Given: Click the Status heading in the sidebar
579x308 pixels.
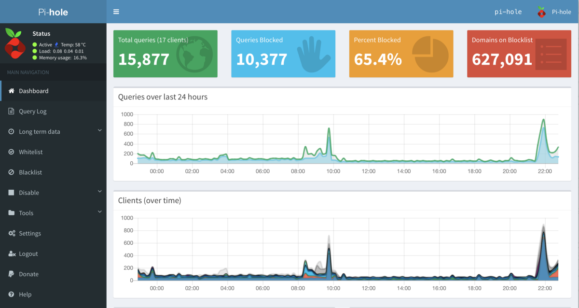Looking at the screenshot, I should coord(41,34).
